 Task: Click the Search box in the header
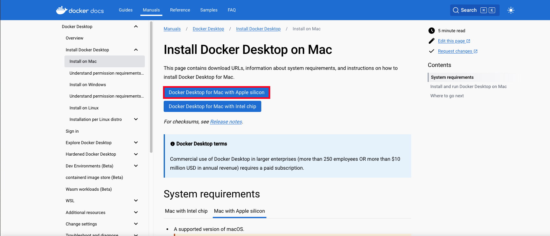(475, 10)
